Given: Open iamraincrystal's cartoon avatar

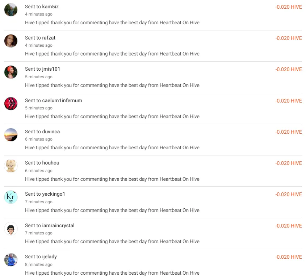Looking at the screenshot, I should pos(11,229).
